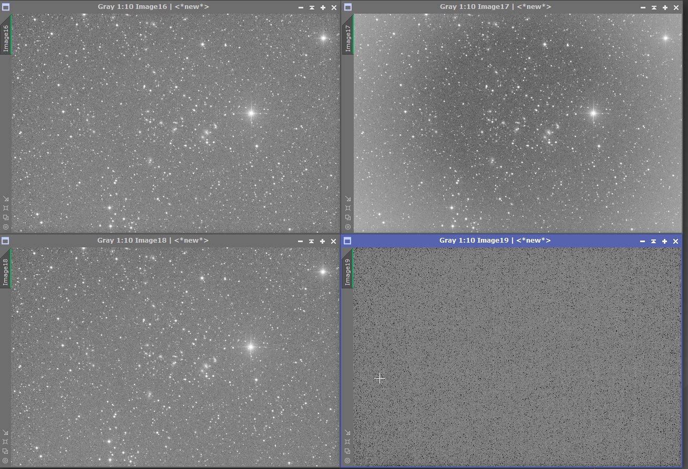The height and width of the screenshot is (469, 688).
Task: Select the Image17 vertical view tab
Action: click(x=348, y=35)
